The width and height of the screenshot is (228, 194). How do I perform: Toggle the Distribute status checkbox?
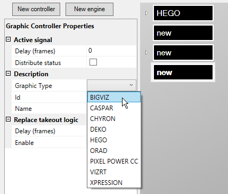[93, 62]
